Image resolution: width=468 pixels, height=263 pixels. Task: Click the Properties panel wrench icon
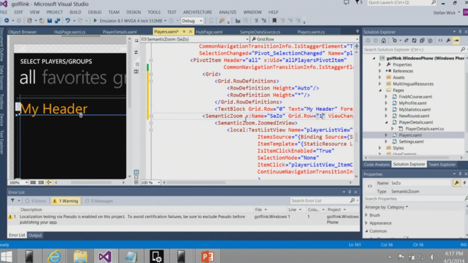[x=457, y=183]
